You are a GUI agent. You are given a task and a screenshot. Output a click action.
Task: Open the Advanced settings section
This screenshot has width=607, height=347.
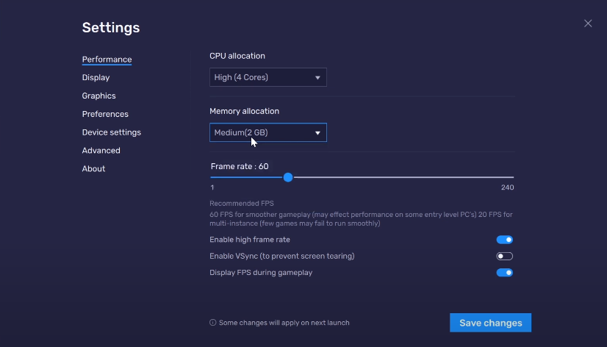coord(101,150)
